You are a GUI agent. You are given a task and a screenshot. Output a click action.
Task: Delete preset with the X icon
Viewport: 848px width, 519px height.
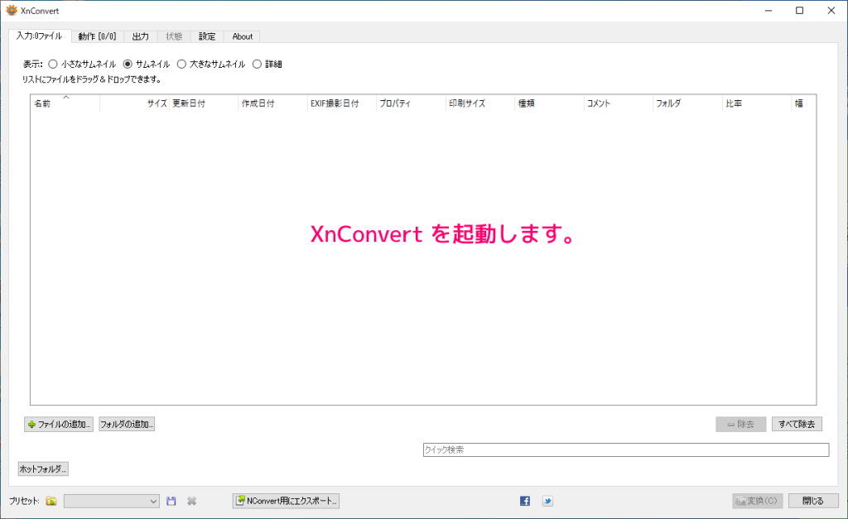191,501
